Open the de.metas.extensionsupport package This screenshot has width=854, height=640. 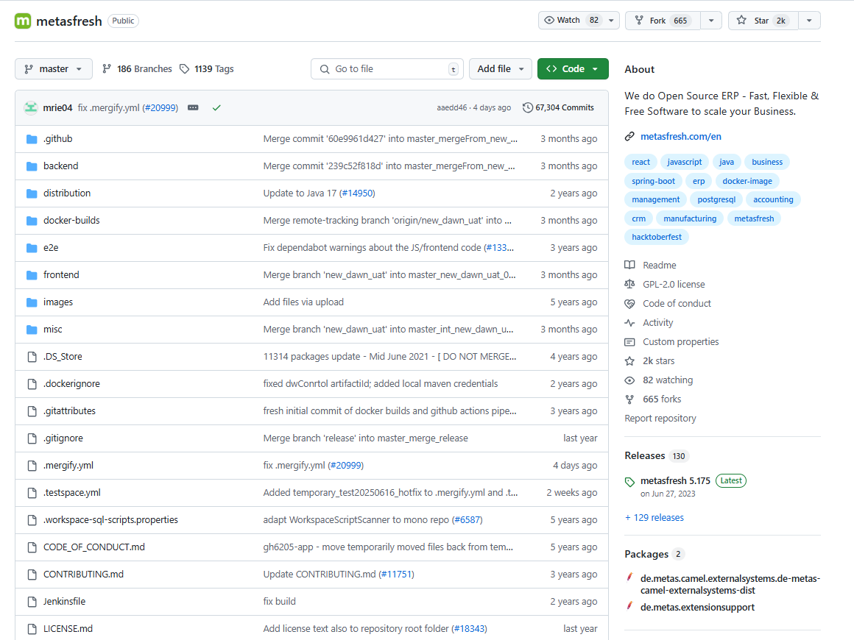697,608
